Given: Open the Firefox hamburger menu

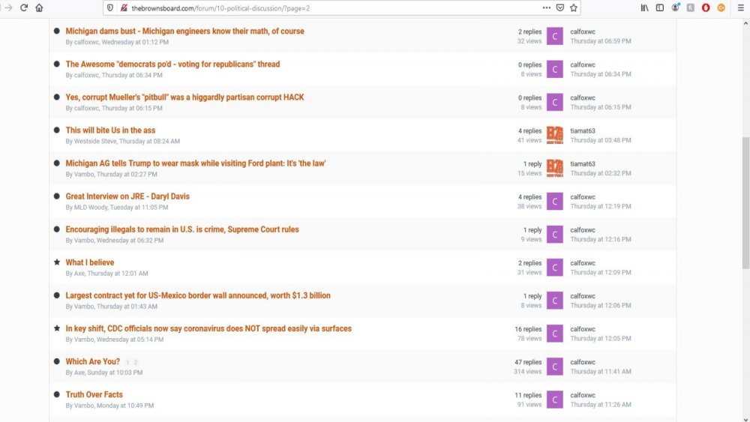Looking at the screenshot, I should 740,7.
